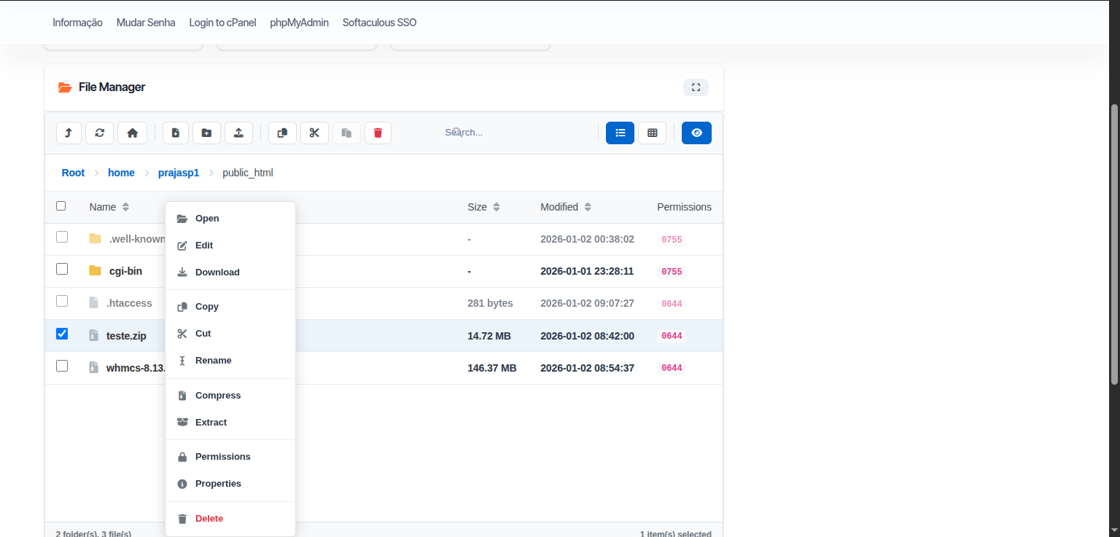Check the select-all checkbox in header
Screen dimensions: 1120x537
61,206
